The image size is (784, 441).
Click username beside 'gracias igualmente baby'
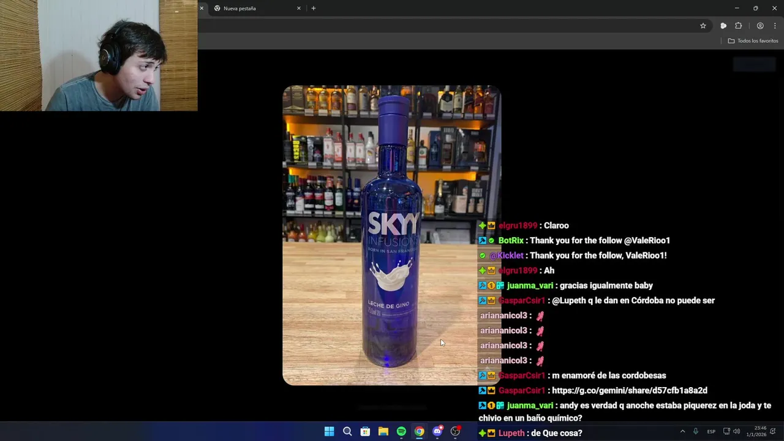[530, 285]
